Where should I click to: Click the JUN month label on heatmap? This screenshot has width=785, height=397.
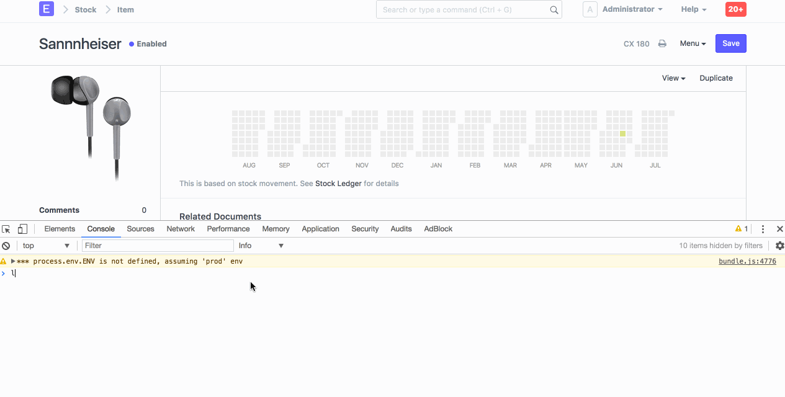click(616, 166)
